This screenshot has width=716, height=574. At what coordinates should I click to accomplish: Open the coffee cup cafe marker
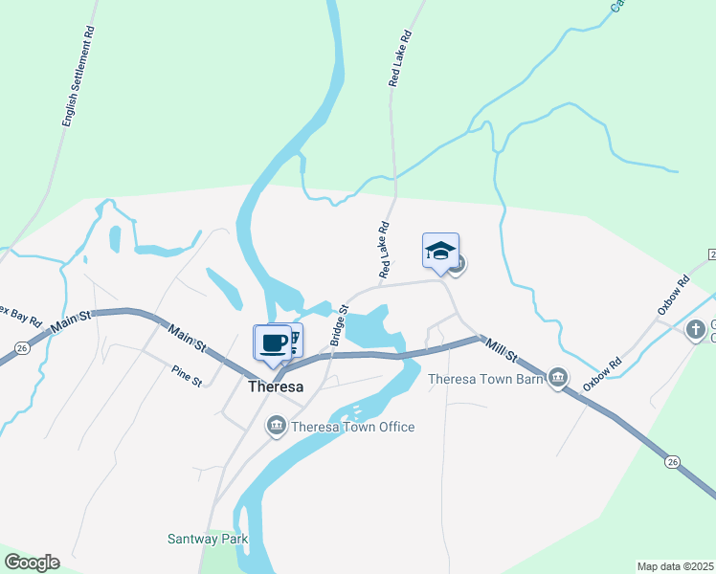pyautogui.click(x=273, y=344)
